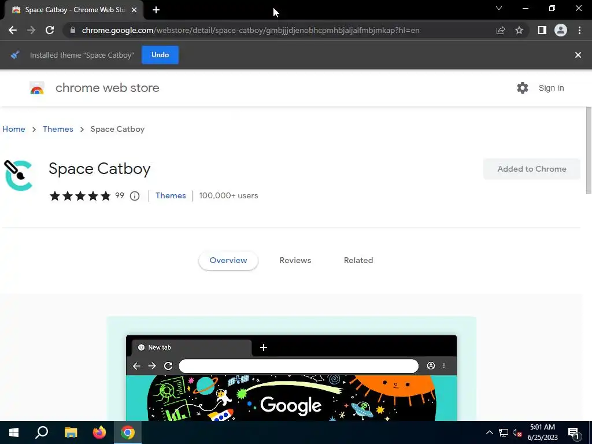Open the notification center icon
The height and width of the screenshot is (444, 592).
pyautogui.click(x=574, y=433)
